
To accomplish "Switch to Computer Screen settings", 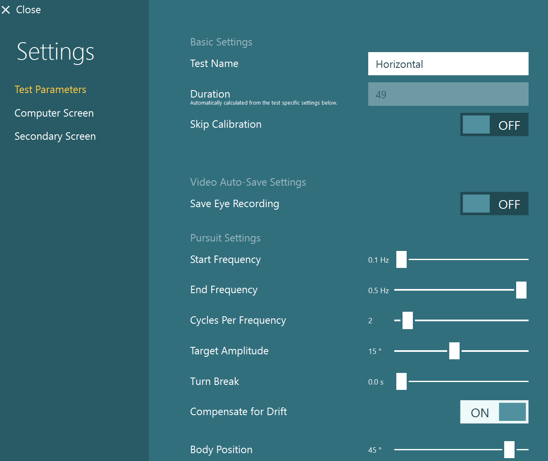I will click(x=54, y=113).
